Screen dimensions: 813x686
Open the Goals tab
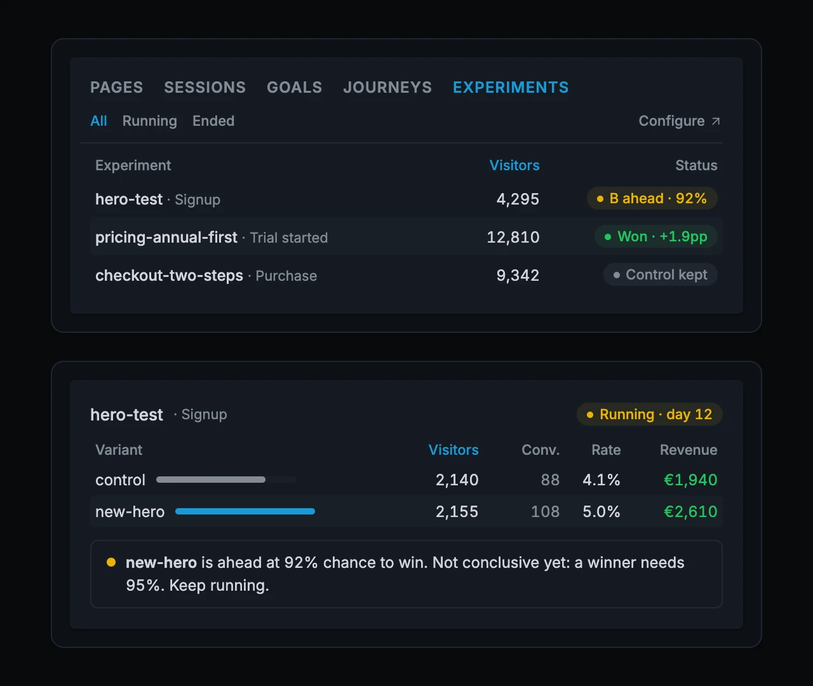[x=294, y=87]
